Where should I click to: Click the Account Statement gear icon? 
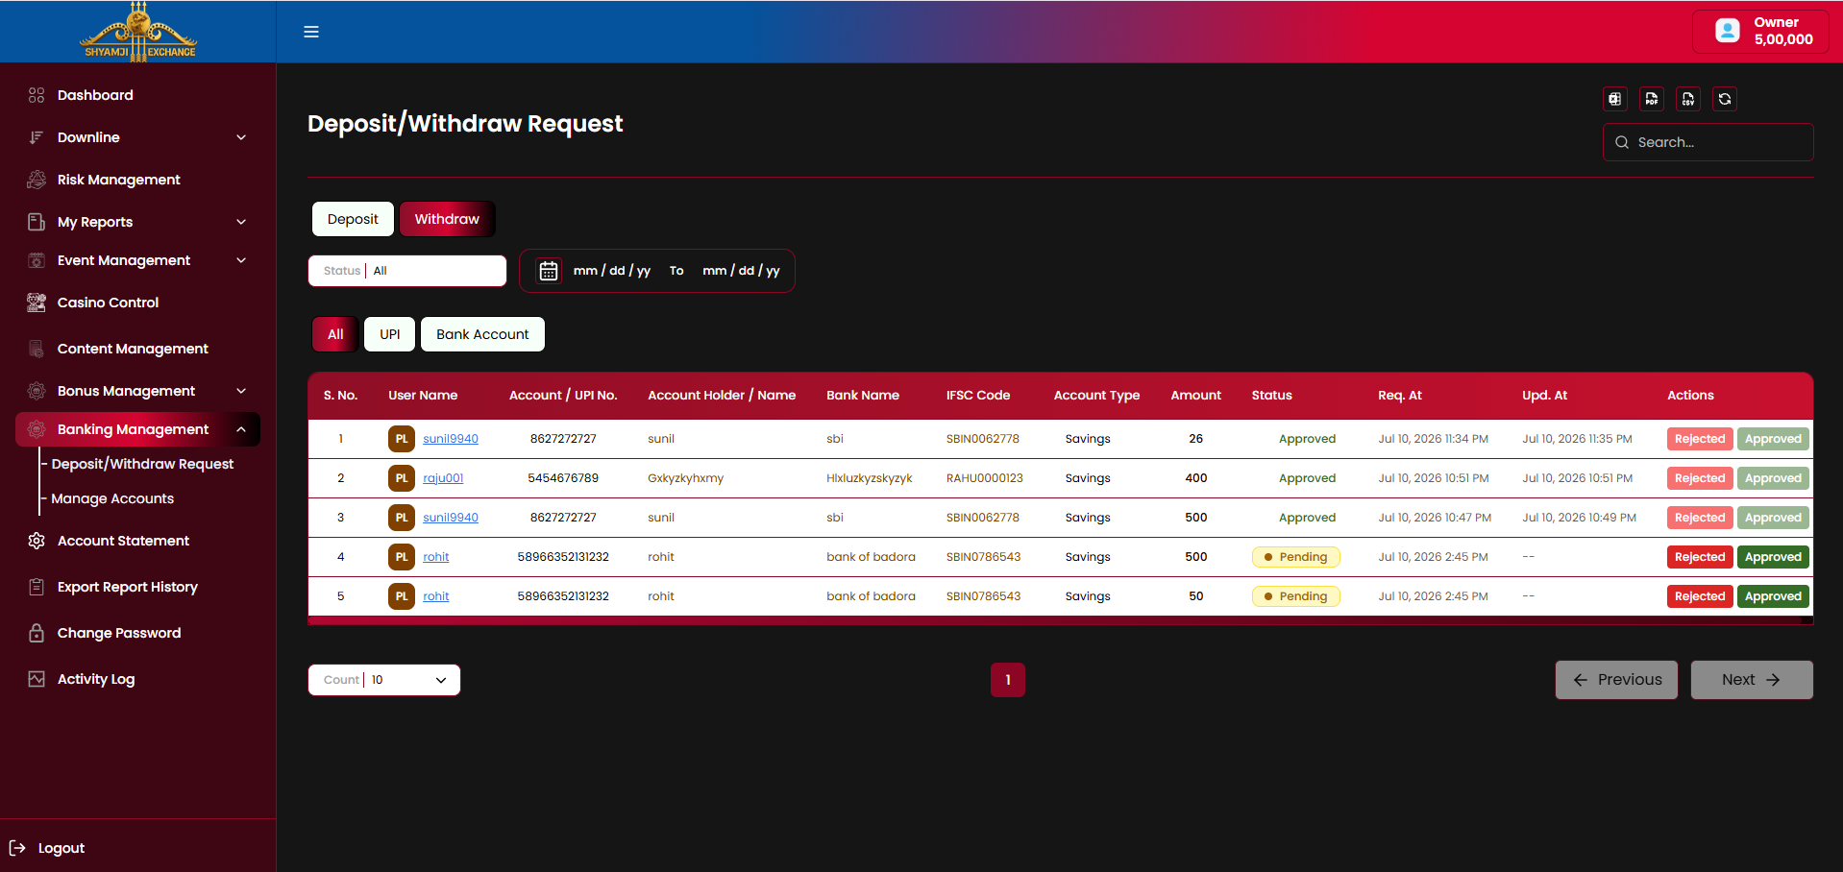[x=37, y=541]
